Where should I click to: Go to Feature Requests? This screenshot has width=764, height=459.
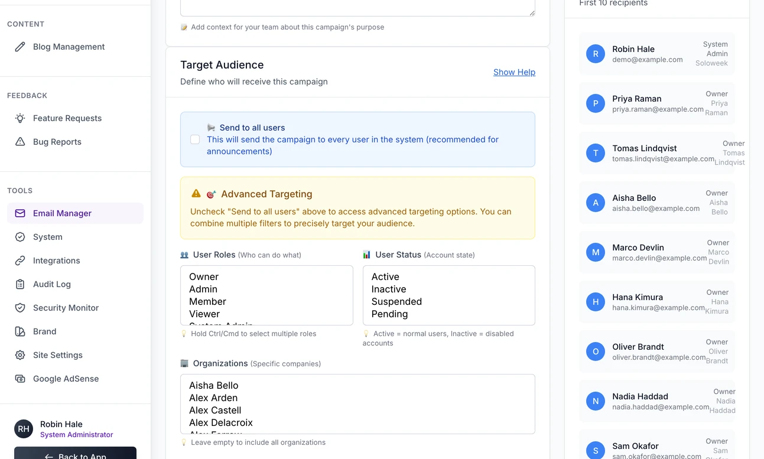coord(75,118)
